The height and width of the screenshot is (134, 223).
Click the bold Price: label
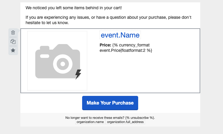pos(106,45)
